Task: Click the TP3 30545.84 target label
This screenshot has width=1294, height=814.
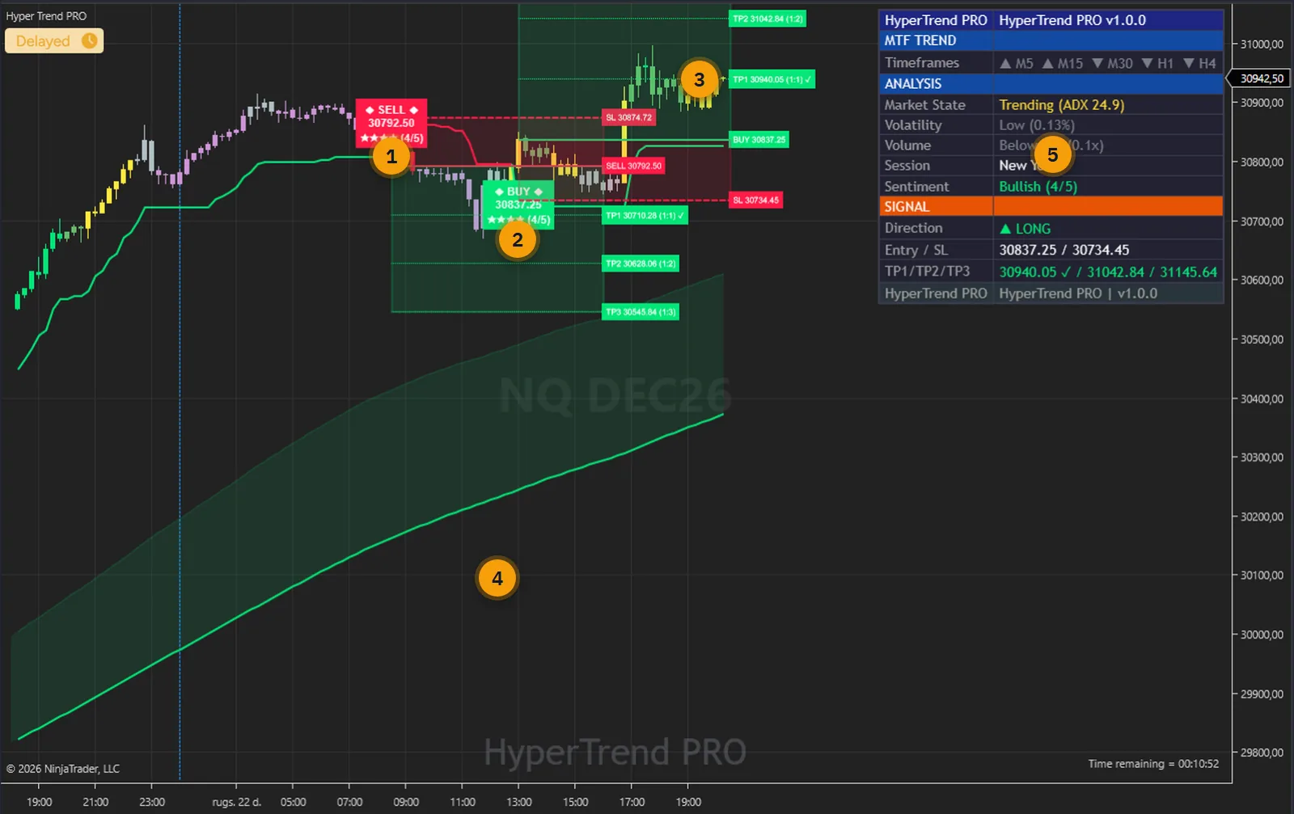Action: (x=641, y=312)
